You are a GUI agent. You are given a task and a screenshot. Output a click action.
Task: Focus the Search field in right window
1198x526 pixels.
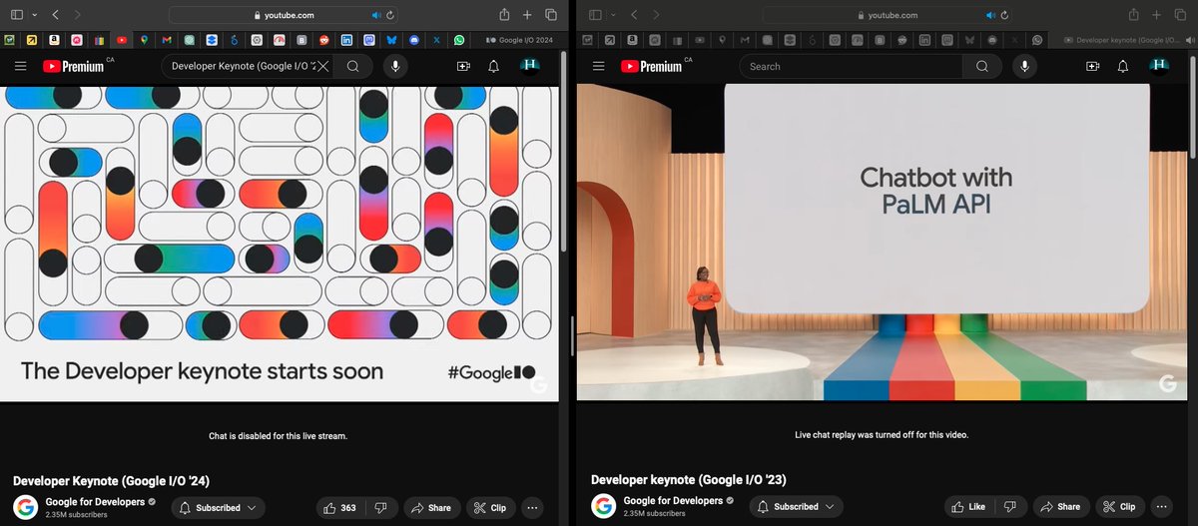click(x=851, y=66)
